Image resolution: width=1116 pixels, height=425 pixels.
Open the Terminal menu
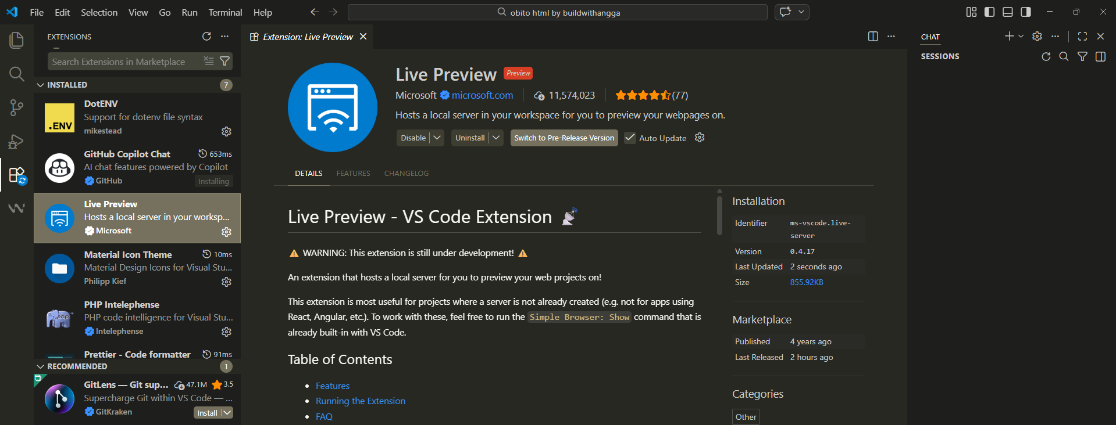(225, 12)
